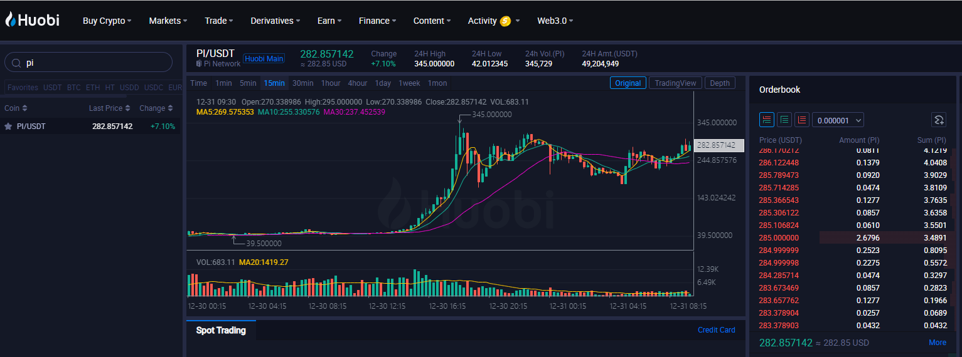Focus the coin search field
The image size is (962, 357).
88,63
